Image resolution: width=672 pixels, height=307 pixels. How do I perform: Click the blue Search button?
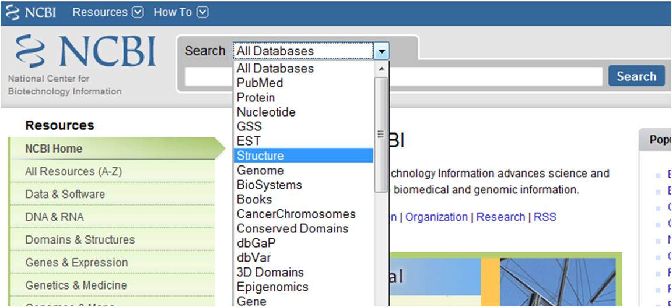[636, 76]
